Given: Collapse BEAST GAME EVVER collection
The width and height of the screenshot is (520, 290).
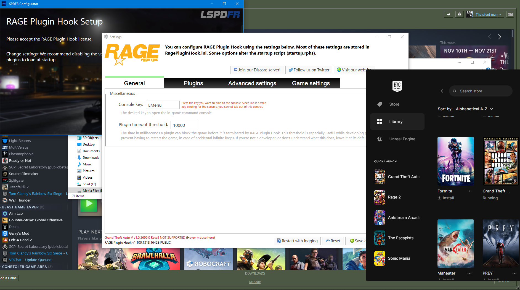Looking at the screenshot, I should tap(23, 207).
